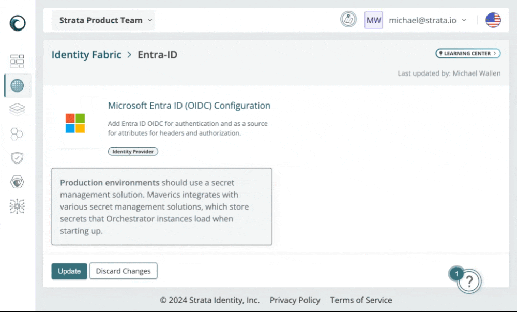Click the "© 2024 Strata Identity, Inc." text

[210, 300]
